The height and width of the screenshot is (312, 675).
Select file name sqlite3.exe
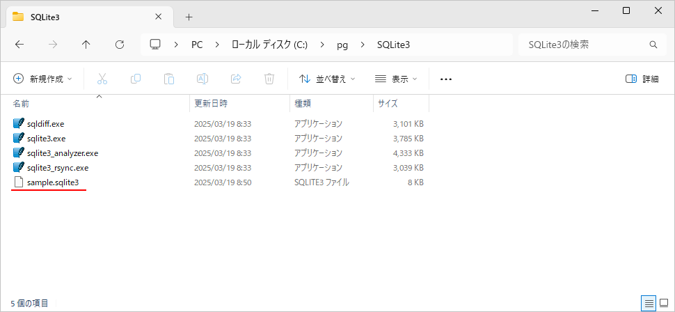[x=47, y=139]
